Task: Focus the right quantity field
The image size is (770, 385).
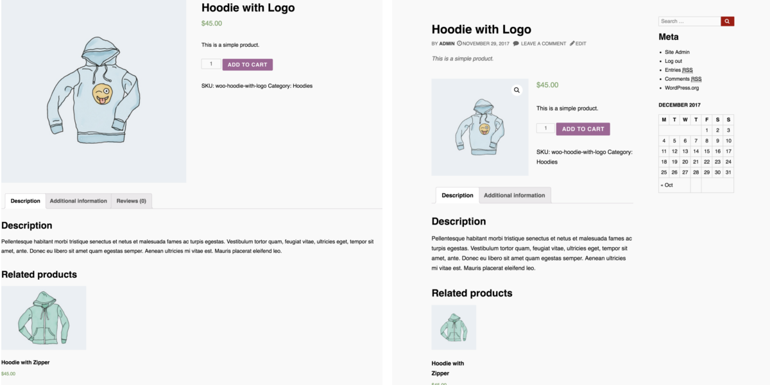Action: [x=546, y=128]
